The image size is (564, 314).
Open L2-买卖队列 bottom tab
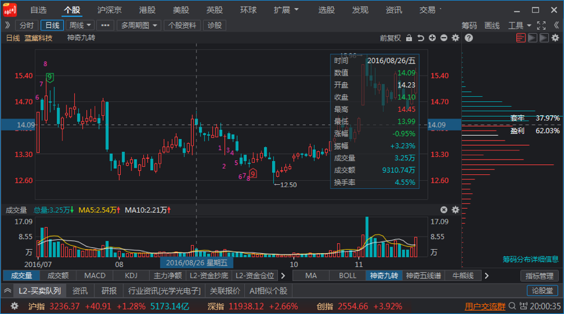click(40, 291)
